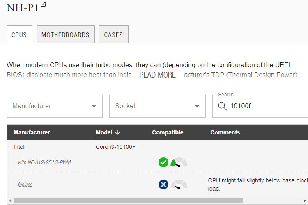This screenshot has height=205, width=308.
Task: Click green compatible checkmark for NF-A12x25 LS-PWM
Action: tap(163, 162)
